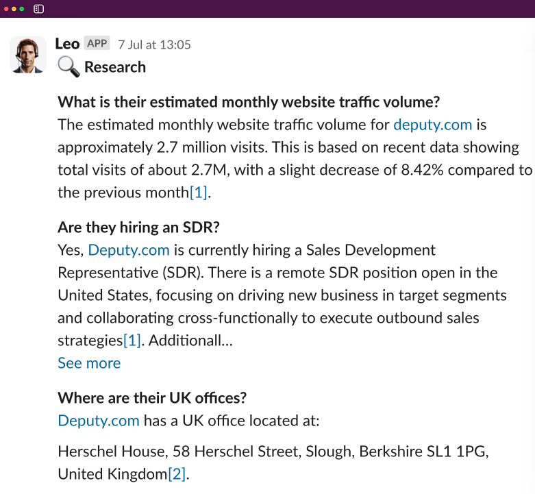This screenshot has height=494, width=535.
Task: Click the magnifying glass emoji beside Research
Action: pos(69,67)
